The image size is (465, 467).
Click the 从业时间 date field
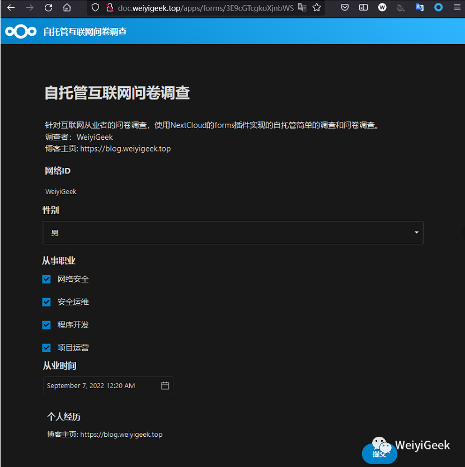tap(108, 385)
